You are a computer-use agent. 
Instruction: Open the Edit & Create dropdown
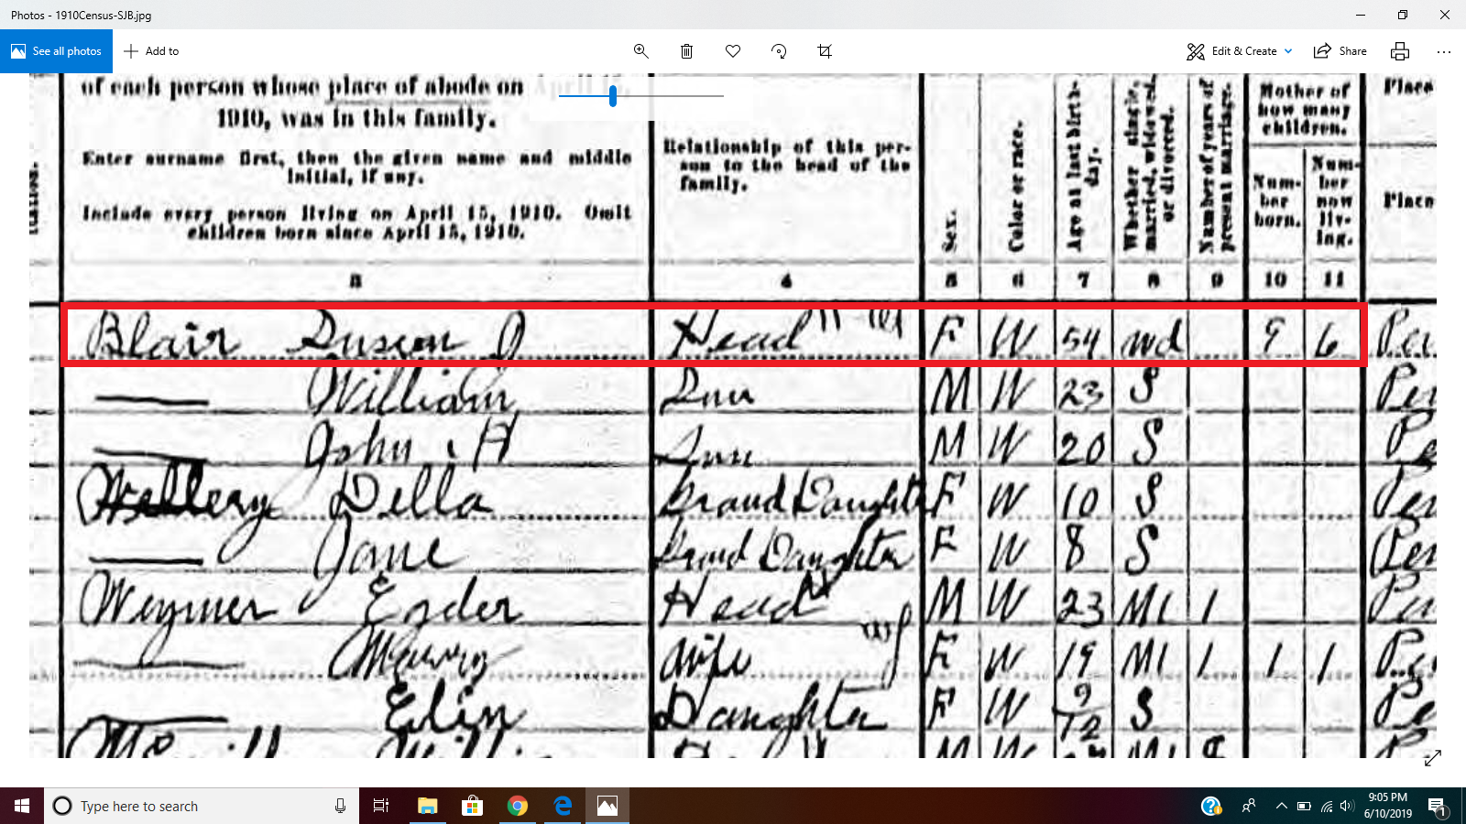[x=1240, y=51]
